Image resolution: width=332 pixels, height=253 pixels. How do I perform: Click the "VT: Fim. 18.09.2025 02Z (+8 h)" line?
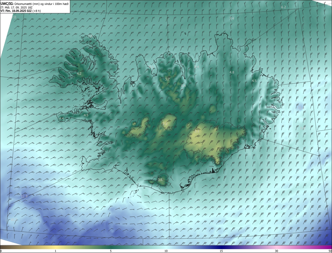pos(20,11)
